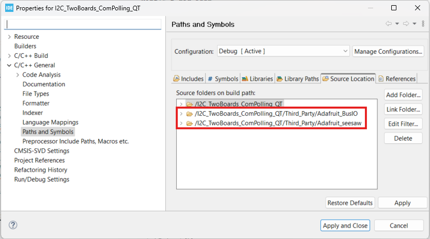Click the filter text input field
The image size is (430, 239).
(83, 24)
